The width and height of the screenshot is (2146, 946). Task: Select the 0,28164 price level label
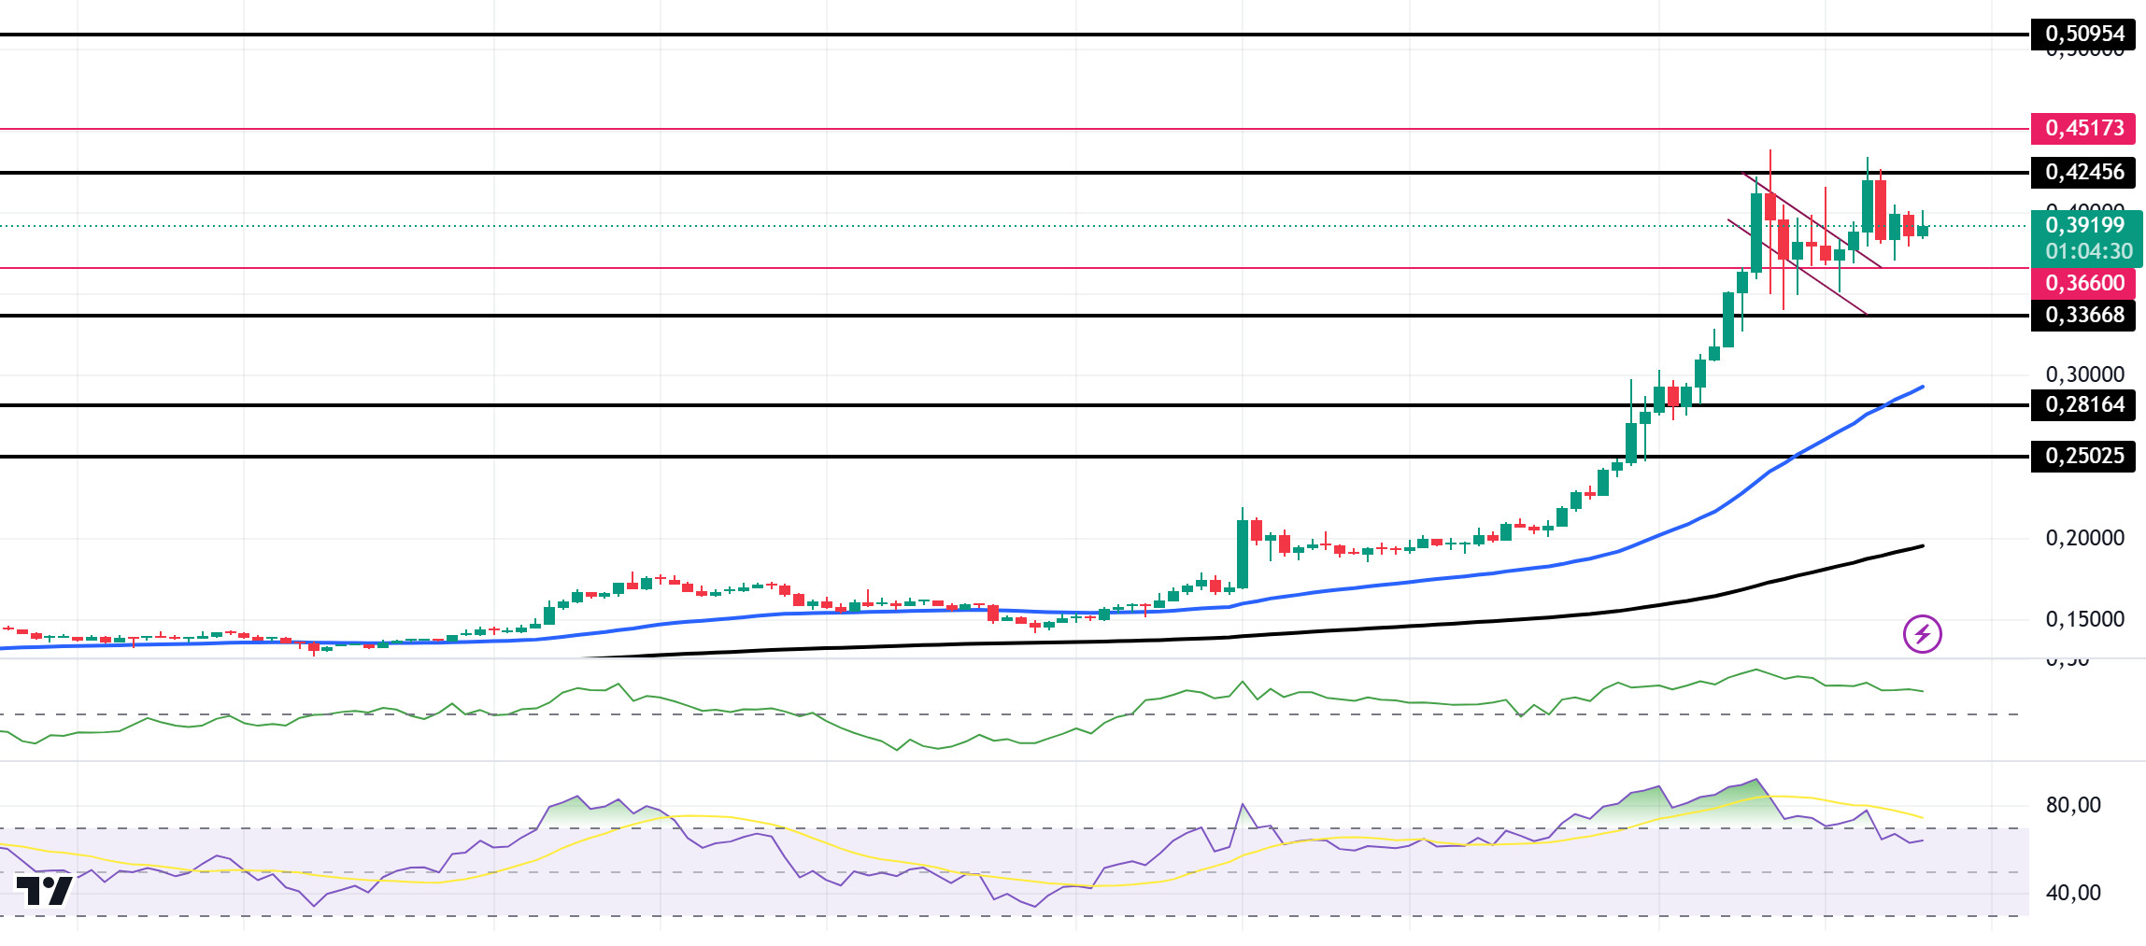(x=2082, y=404)
